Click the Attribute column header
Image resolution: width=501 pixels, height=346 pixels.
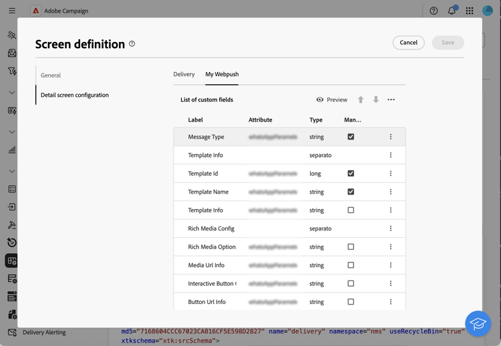(x=261, y=120)
